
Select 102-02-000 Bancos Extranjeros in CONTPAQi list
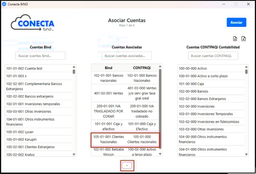(x=211, y=99)
